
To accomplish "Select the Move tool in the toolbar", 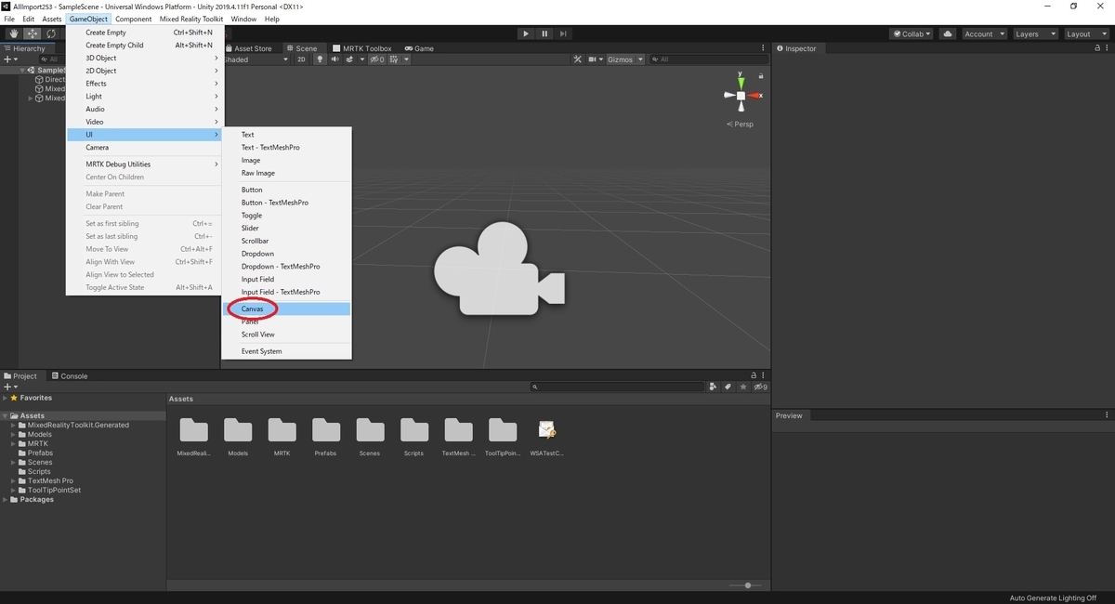I will pyautogui.click(x=32, y=33).
